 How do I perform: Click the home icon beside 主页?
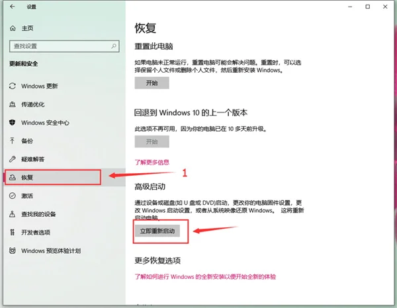[13, 28]
